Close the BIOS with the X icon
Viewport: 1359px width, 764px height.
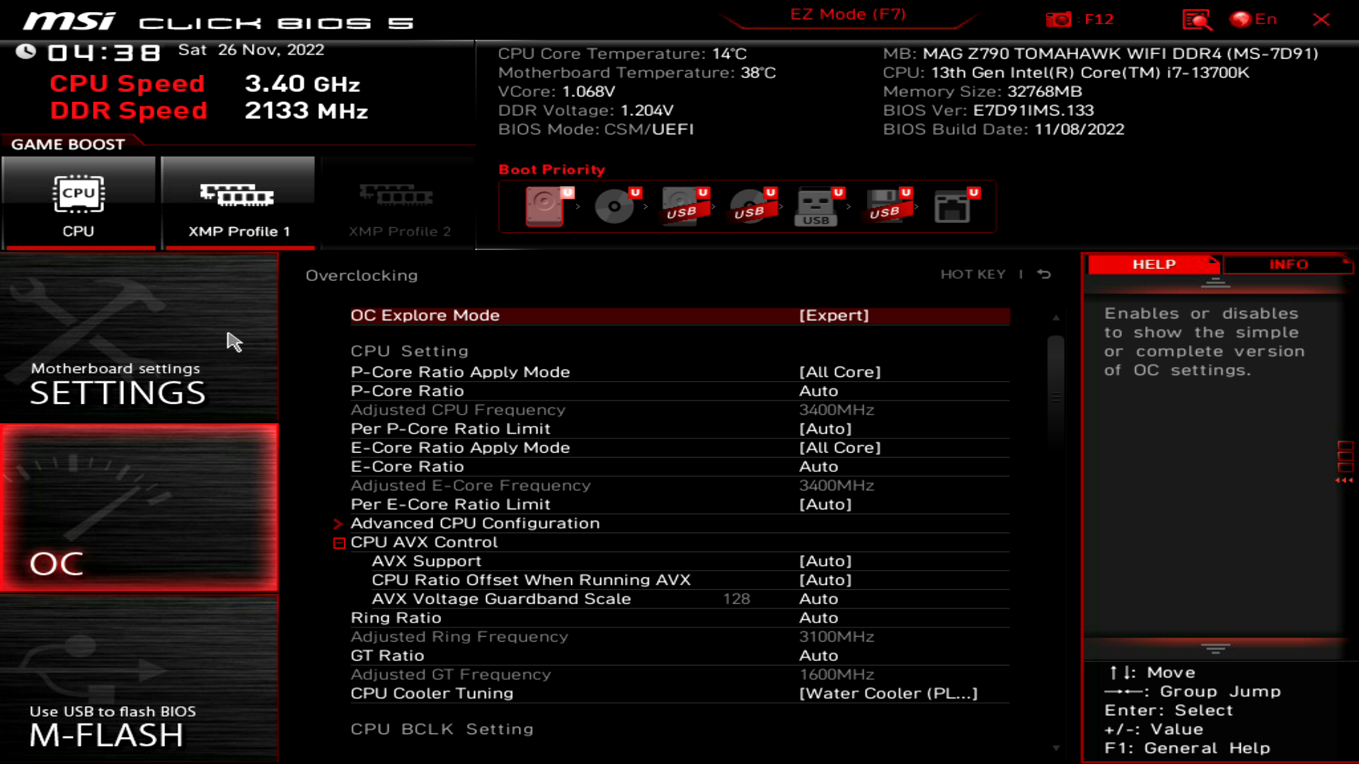[1321, 20]
